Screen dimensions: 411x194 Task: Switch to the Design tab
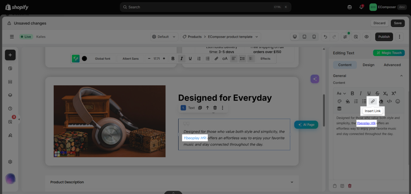(x=368, y=65)
